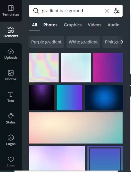Open the Logos panel
Image resolution: width=131 pixels, height=172 pixels.
pos(11,140)
